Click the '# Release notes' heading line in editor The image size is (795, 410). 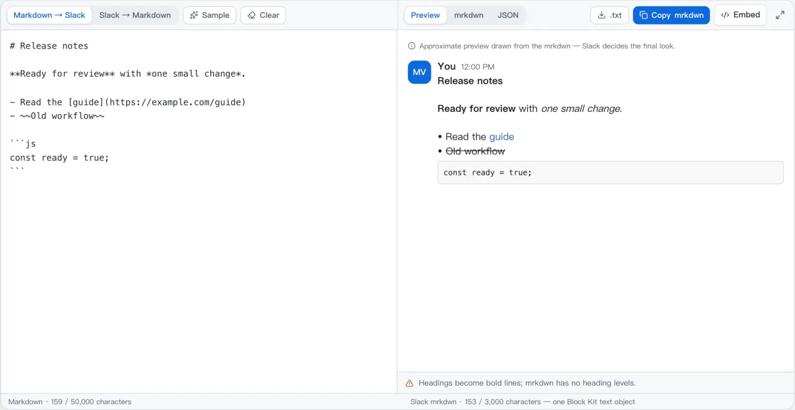coord(49,46)
